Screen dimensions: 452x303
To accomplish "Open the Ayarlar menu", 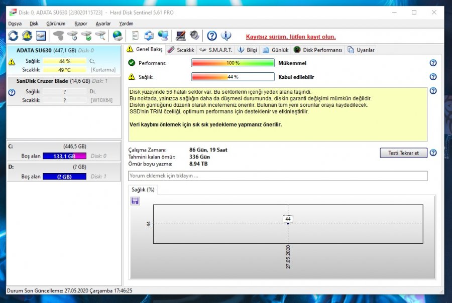I will coord(103,24).
